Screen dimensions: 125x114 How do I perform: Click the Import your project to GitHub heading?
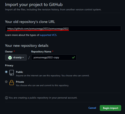[x=34, y=5]
